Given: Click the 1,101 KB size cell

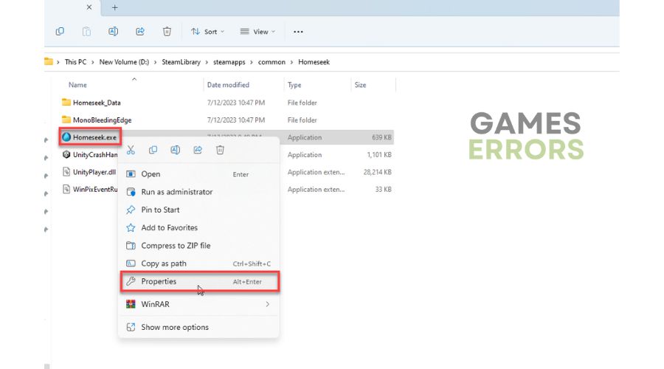Looking at the screenshot, I should (x=379, y=155).
